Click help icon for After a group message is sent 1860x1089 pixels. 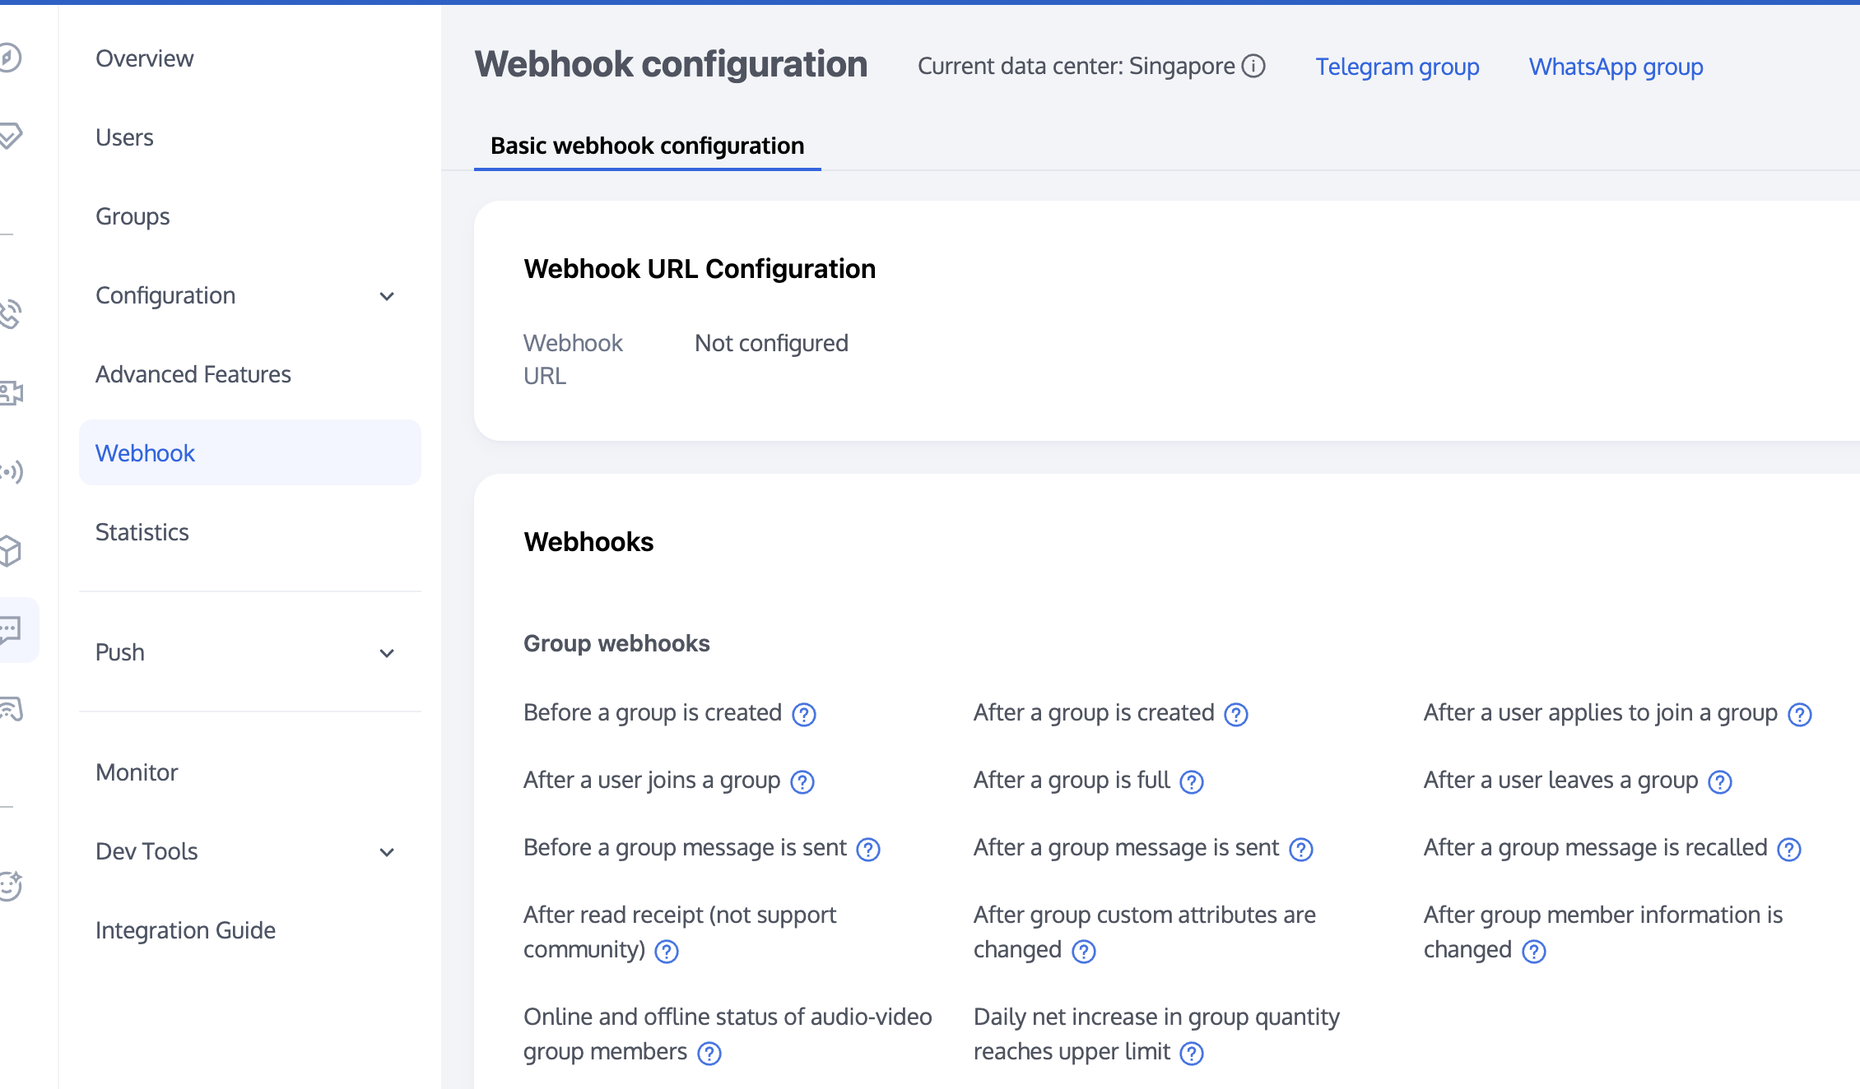coord(1301,850)
